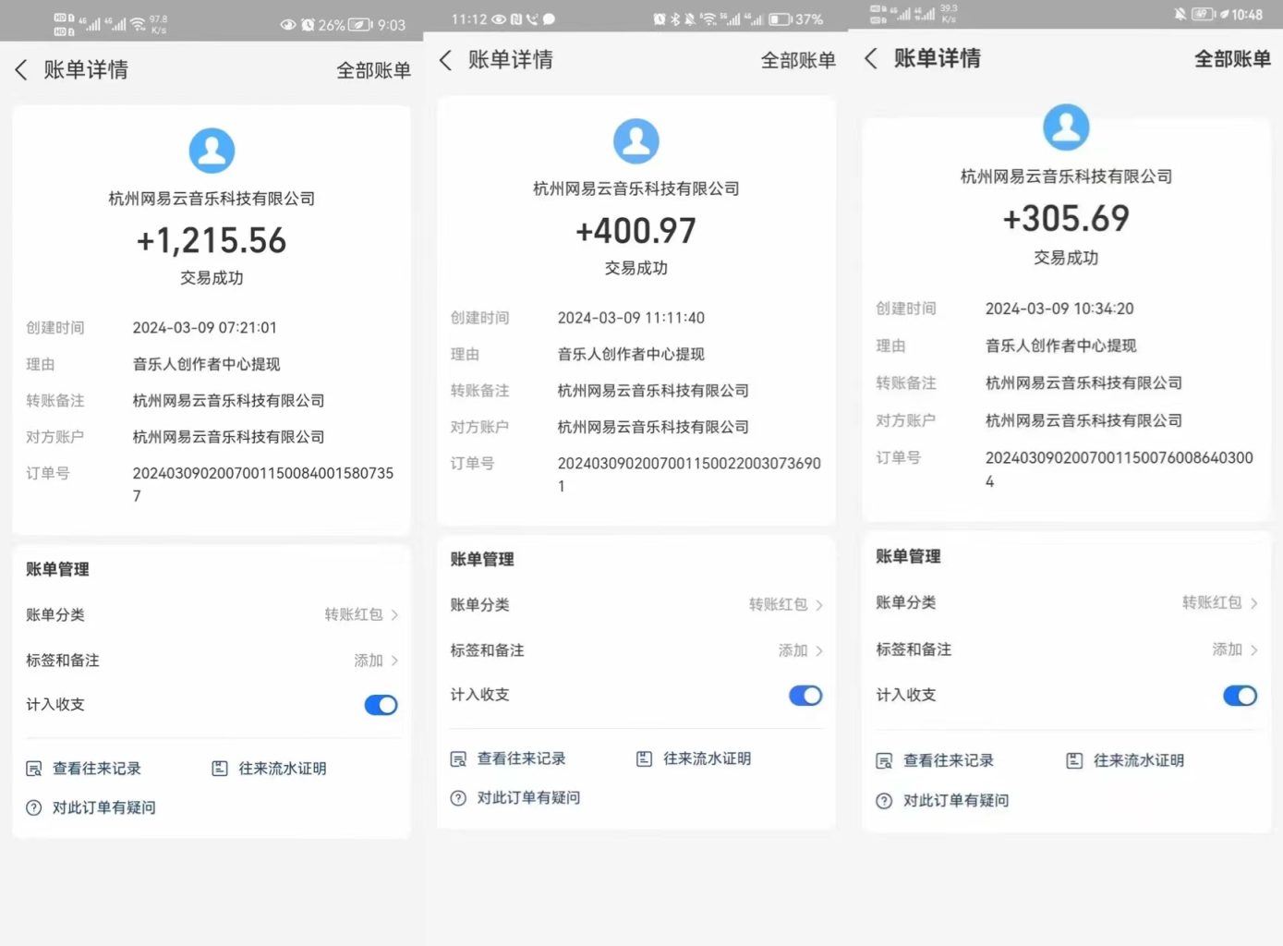
Task: Open 转账红包 category chevron in +1,215.56 bill
Action: tap(394, 614)
